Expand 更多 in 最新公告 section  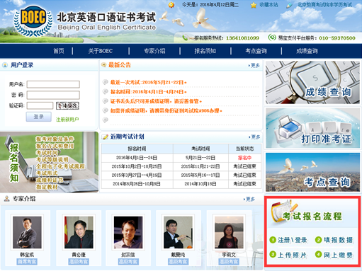click(254, 65)
